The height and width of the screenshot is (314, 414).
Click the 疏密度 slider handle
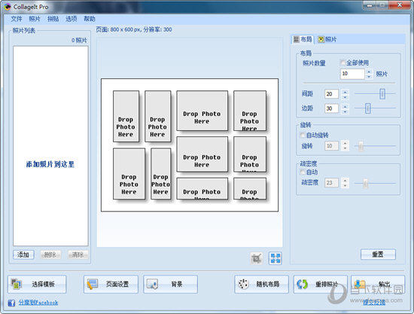pos(365,183)
